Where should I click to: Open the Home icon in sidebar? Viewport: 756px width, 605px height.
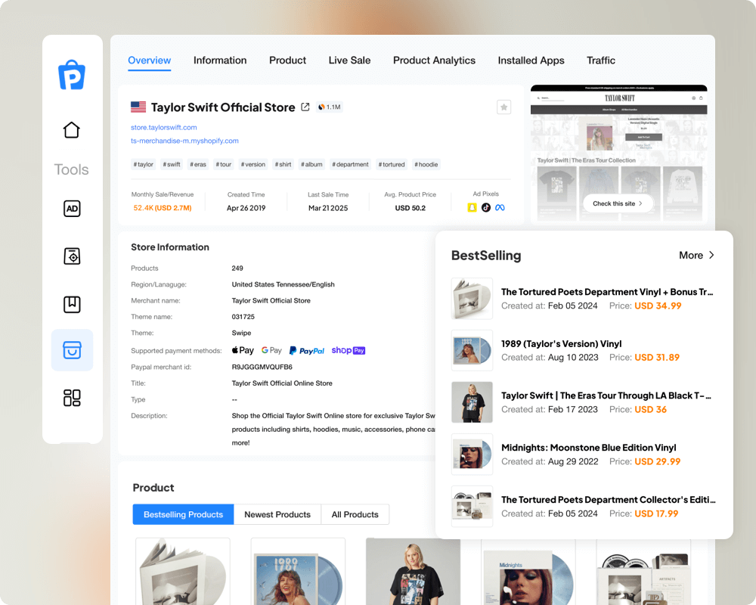click(72, 130)
